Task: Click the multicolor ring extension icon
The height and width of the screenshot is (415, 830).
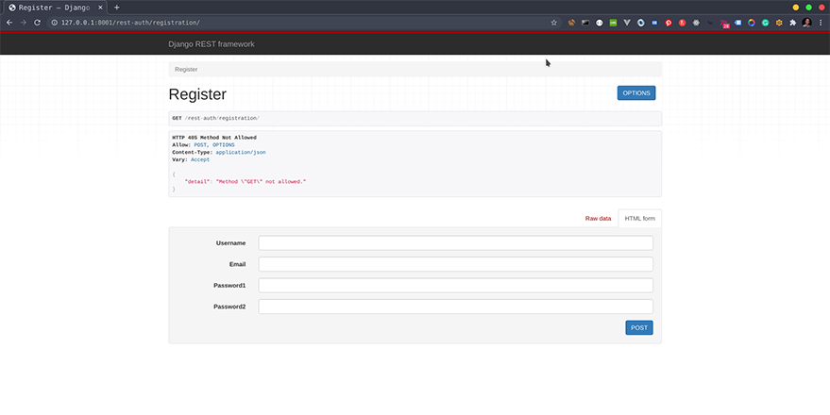Action: pos(752,23)
